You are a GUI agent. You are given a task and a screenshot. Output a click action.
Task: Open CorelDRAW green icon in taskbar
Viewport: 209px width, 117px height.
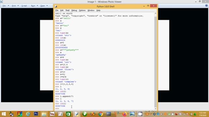click(x=85, y=114)
